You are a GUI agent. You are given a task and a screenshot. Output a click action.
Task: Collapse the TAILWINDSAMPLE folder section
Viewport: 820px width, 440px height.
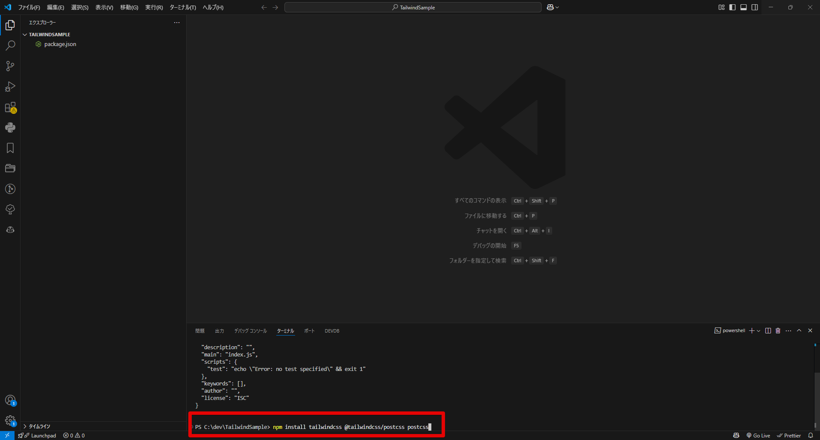point(103,35)
